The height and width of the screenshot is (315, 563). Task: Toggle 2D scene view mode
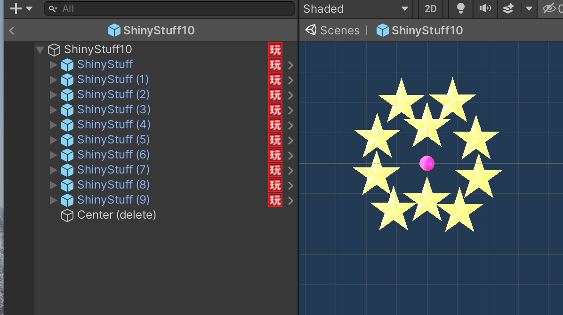coord(431,8)
